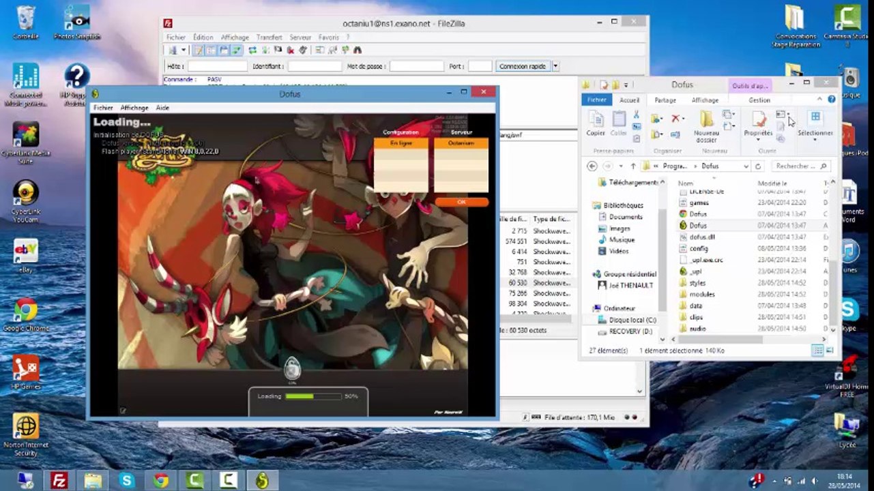Click Explorer back navigation arrow

tap(592, 166)
